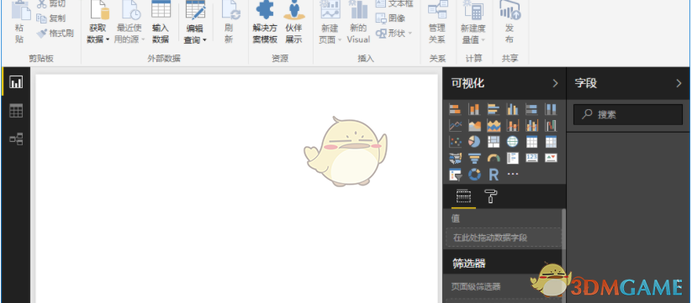Choose the Pie chart visual

(474, 141)
